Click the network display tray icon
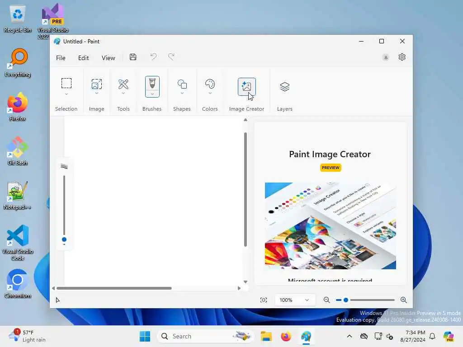Viewport: 463px width, 347px height. click(x=378, y=336)
